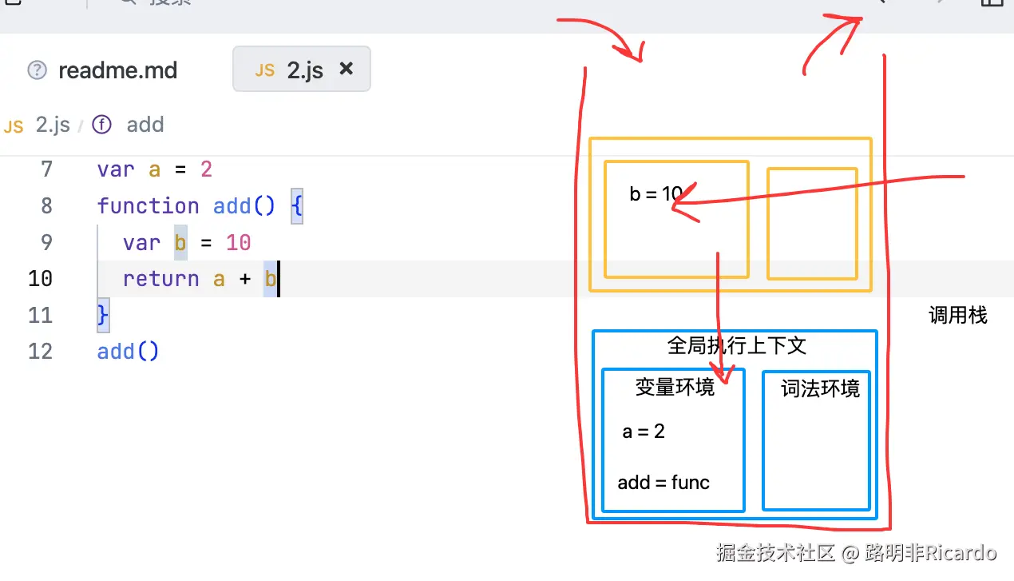Click line number 10 in the gutter
The image size is (1014, 581).
(40, 279)
